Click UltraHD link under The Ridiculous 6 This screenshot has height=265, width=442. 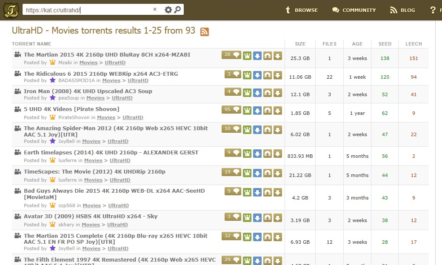tap(138, 80)
